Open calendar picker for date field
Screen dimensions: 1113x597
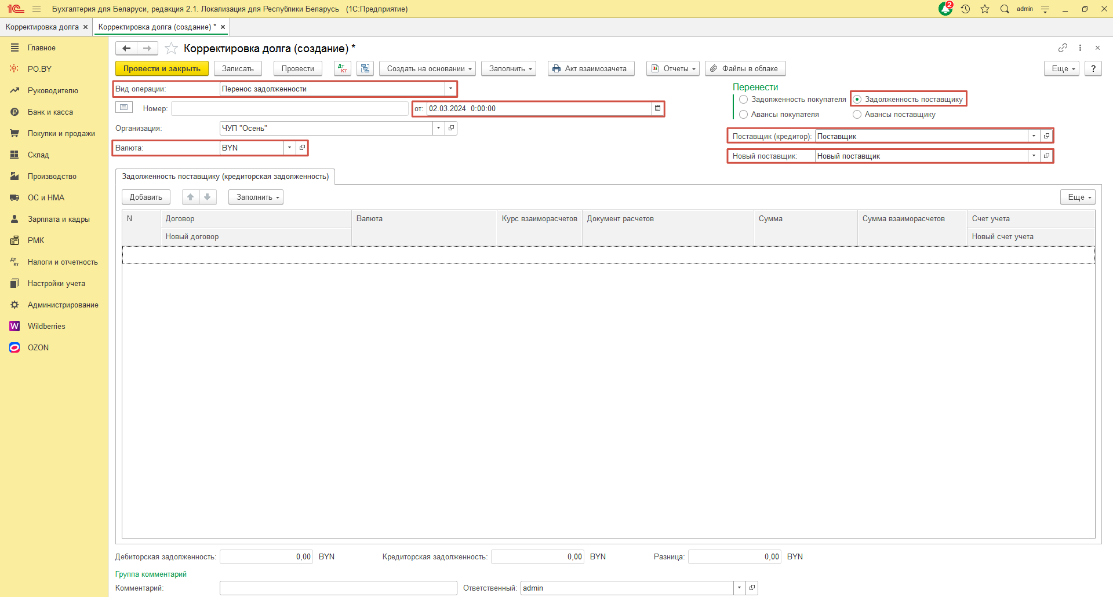coord(657,108)
